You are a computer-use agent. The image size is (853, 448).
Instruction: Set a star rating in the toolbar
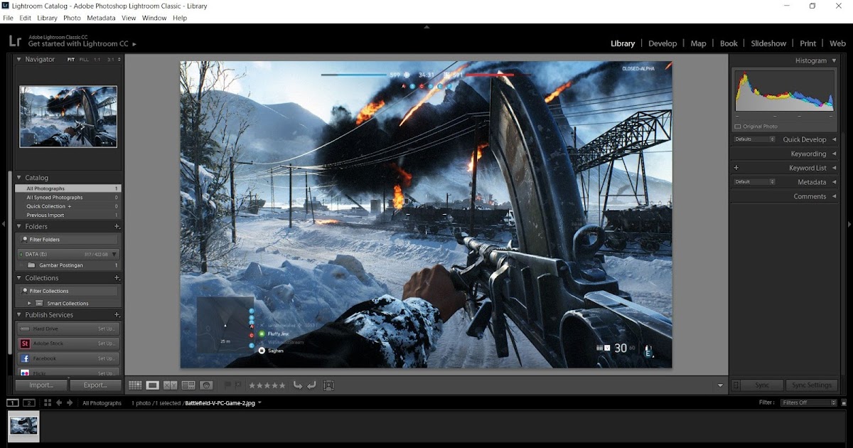click(267, 385)
